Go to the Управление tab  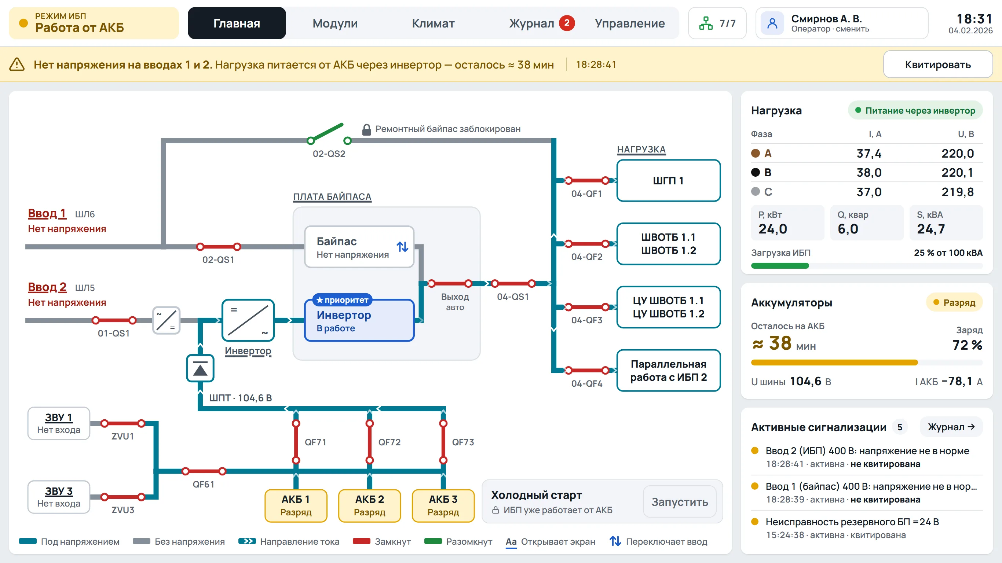pos(629,23)
